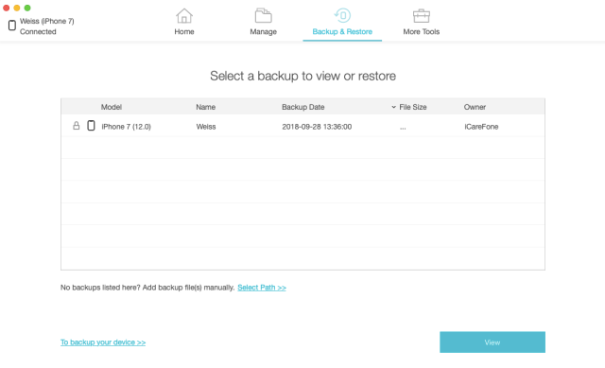Click the Weiss (iPhone 7) device name
Image resolution: width=605 pixels, height=368 pixels.
pos(47,21)
